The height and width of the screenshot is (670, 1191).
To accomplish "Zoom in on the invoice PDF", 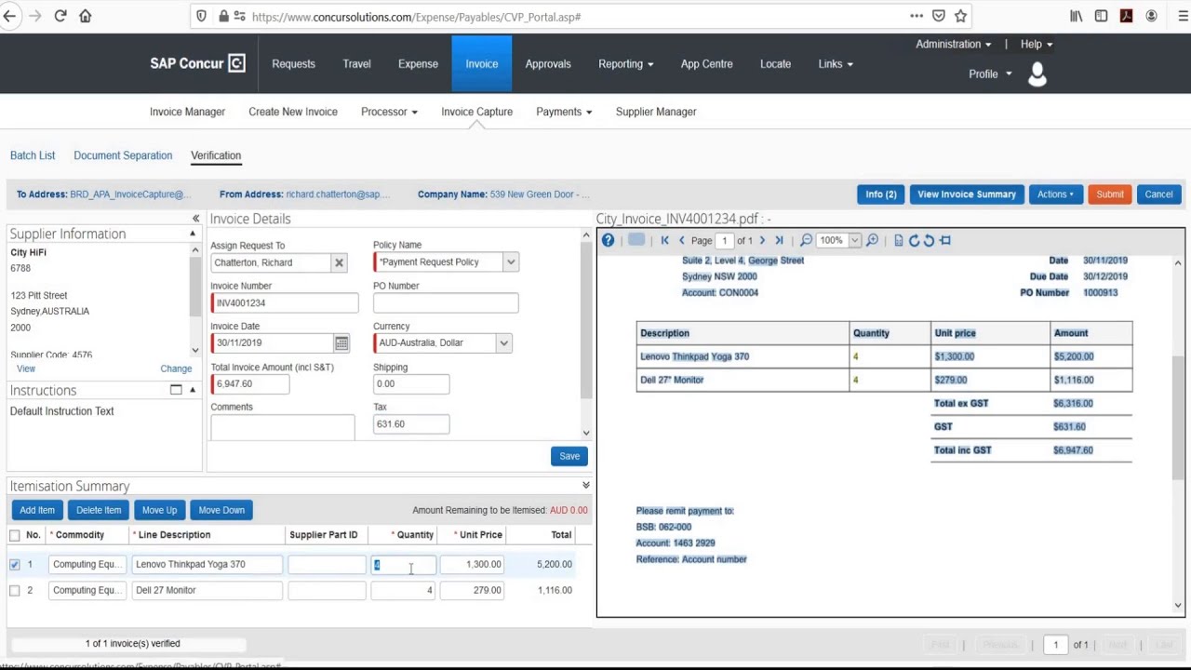I will [x=871, y=240].
